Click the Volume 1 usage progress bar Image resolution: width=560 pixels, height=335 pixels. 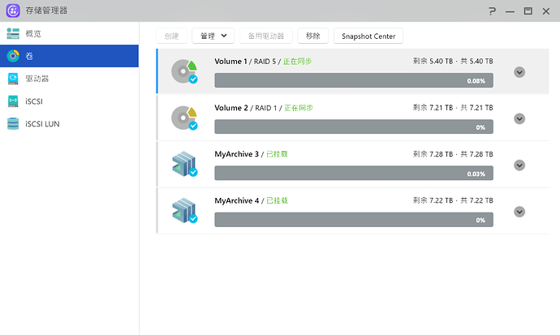pyautogui.click(x=353, y=80)
